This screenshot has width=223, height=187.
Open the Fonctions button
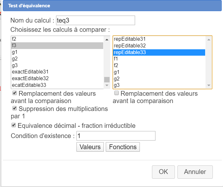[x=123, y=147]
